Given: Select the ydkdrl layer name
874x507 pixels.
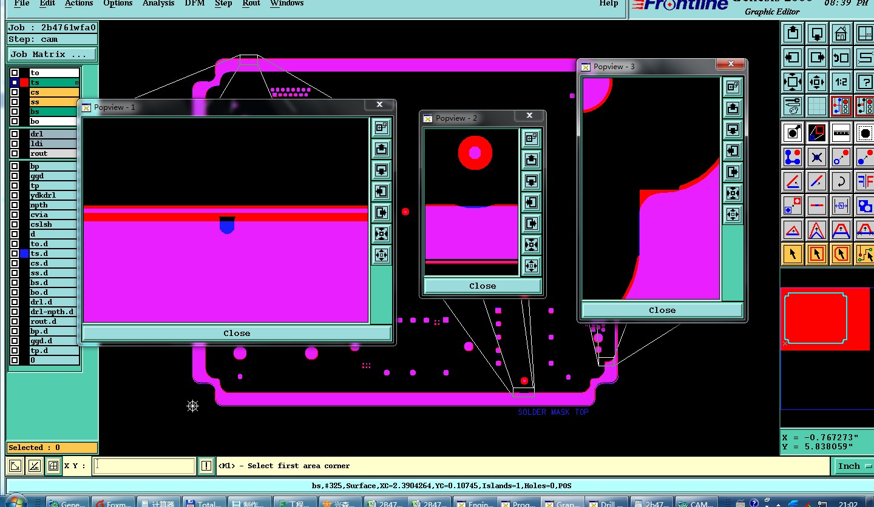Looking at the screenshot, I should [54, 195].
